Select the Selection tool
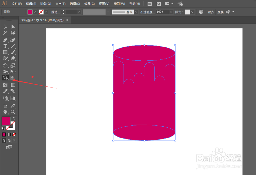The image size is (256, 175). [x=5, y=27]
